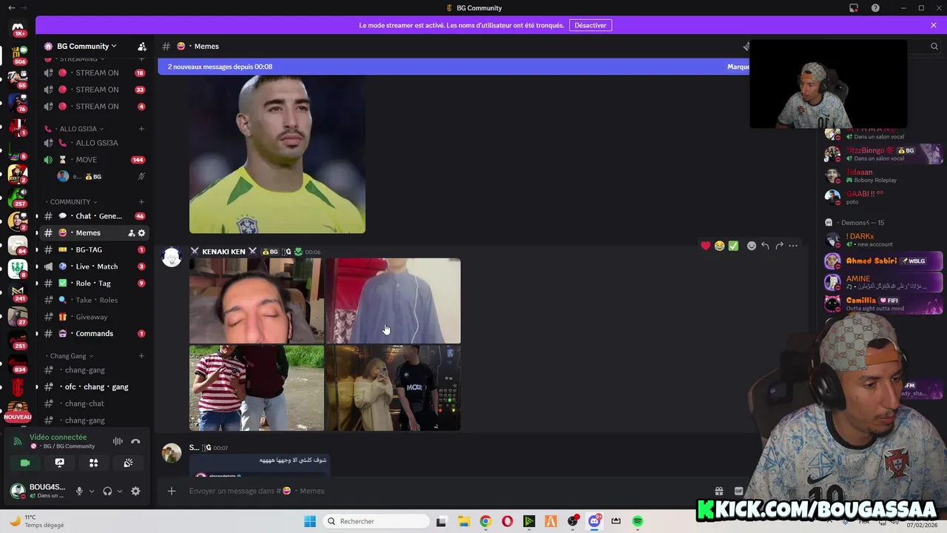Open the add reaction emoji picker
Image resolution: width=947 pixels, height=533 pixels.
[x=752, y=246]
